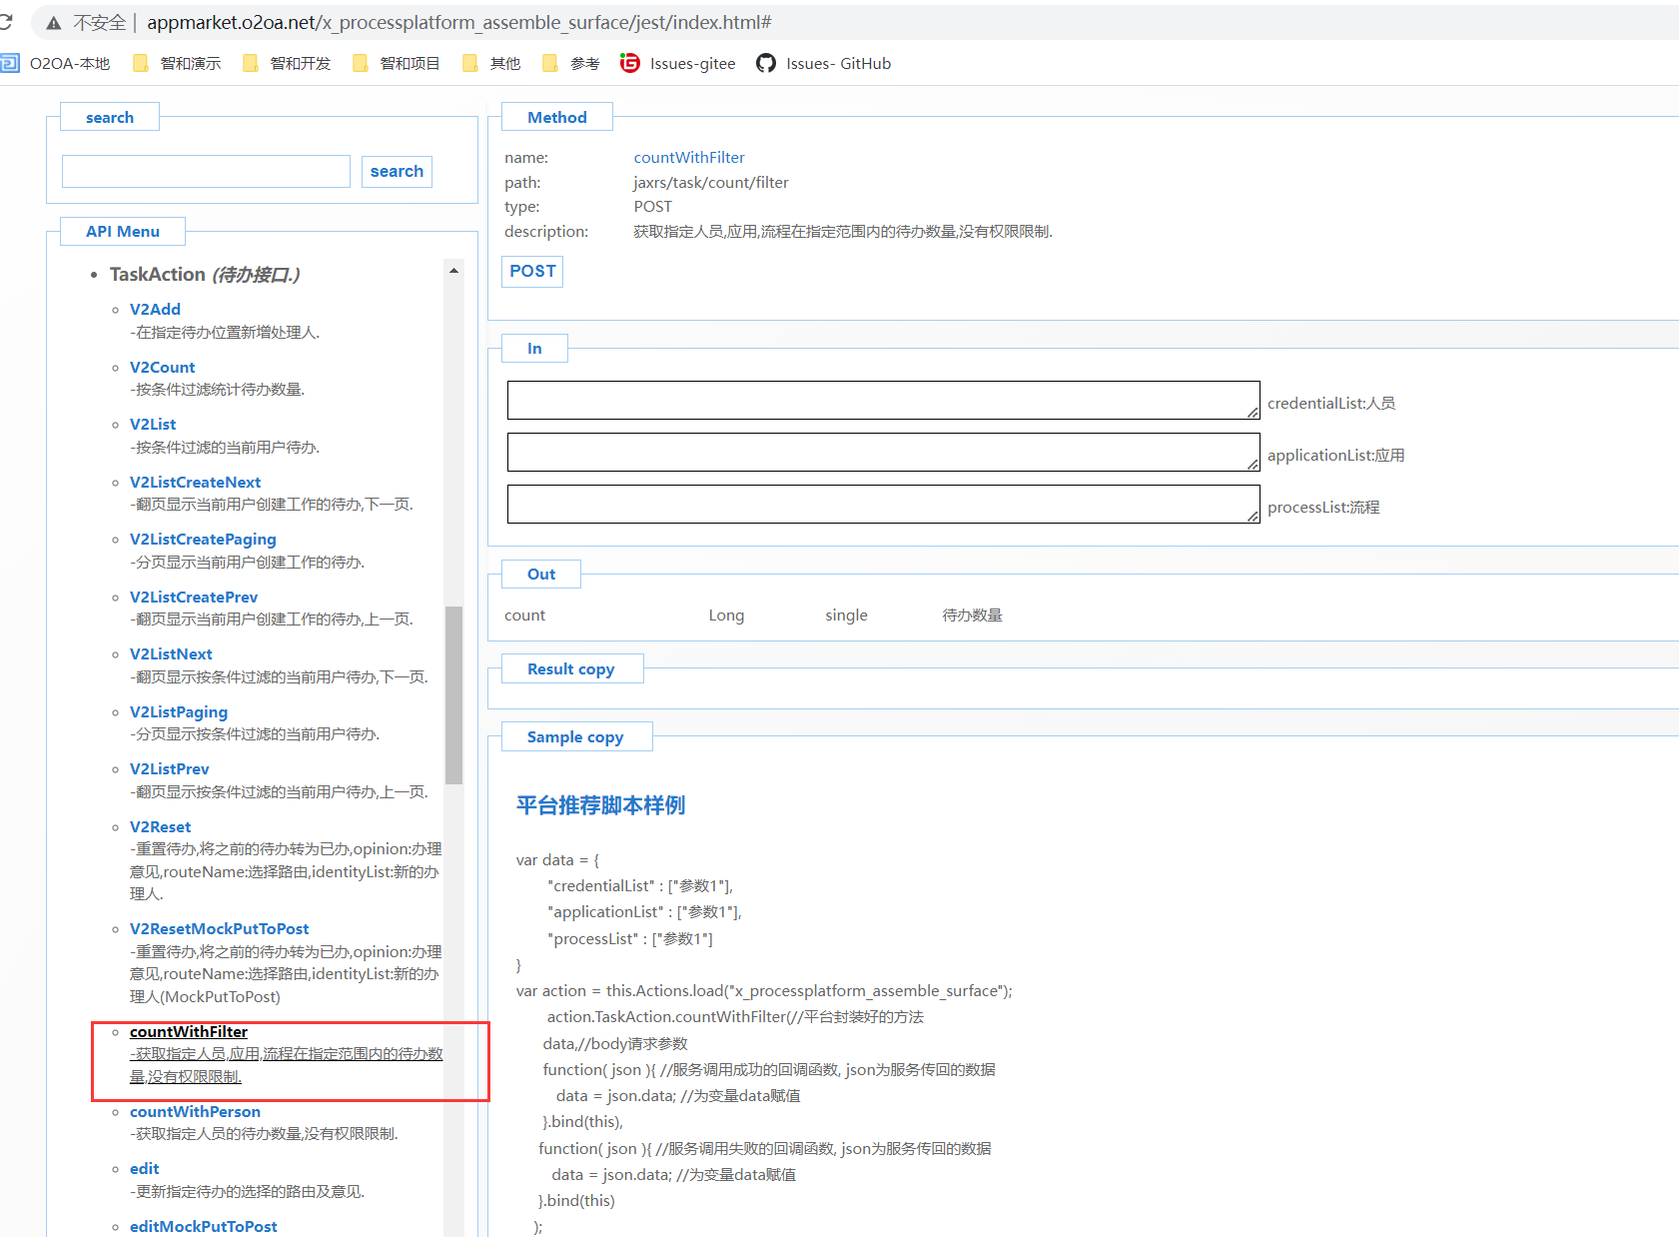This screenshot has height=1237, width=1679.
Task: Open the countWithPerson API entry
Action: [x=195, y=1111]
